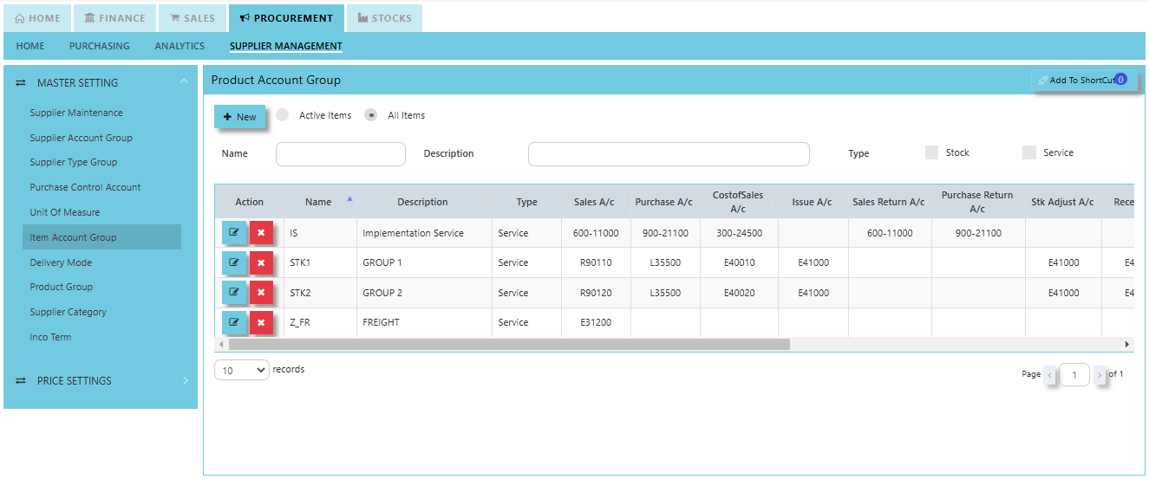Image resolution: width=1149 pixels, height=479 pixels.
Task: Go to next page arrow
Action: (1100, 375)
